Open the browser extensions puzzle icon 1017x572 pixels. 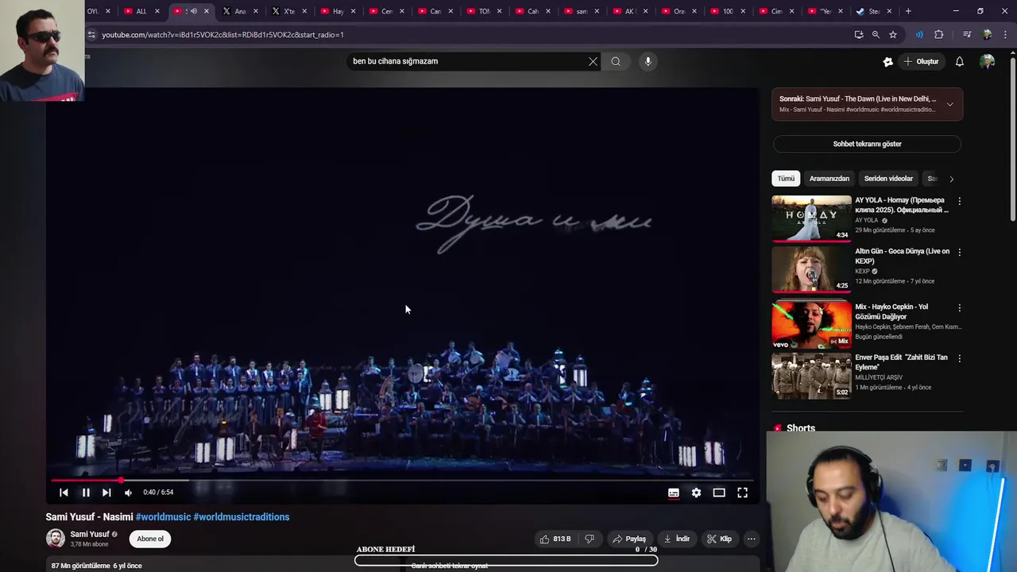939,35
